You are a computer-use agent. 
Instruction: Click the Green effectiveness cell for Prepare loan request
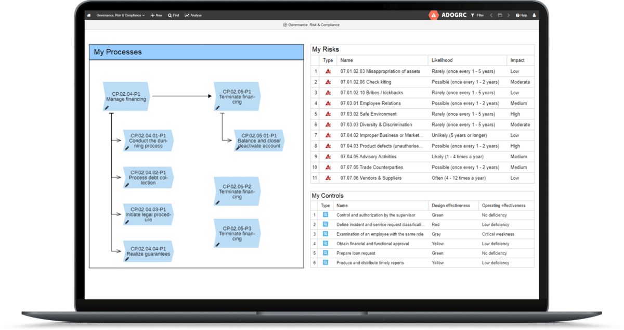coord(437,253)
